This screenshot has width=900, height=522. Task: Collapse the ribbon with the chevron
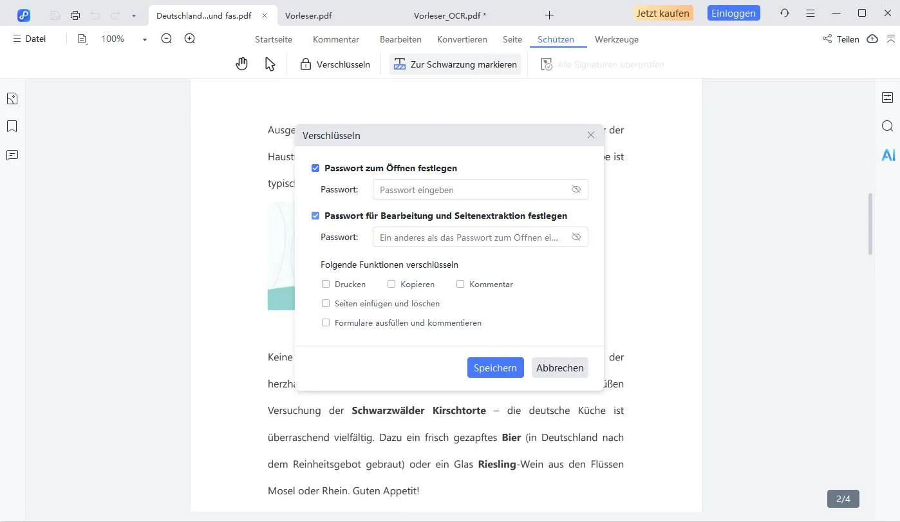pos(892,39)
